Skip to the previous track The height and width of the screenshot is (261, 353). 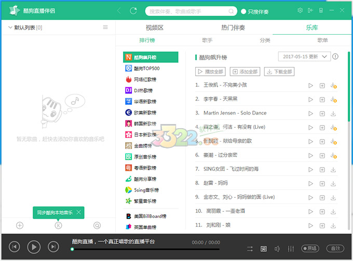(15, 247)
